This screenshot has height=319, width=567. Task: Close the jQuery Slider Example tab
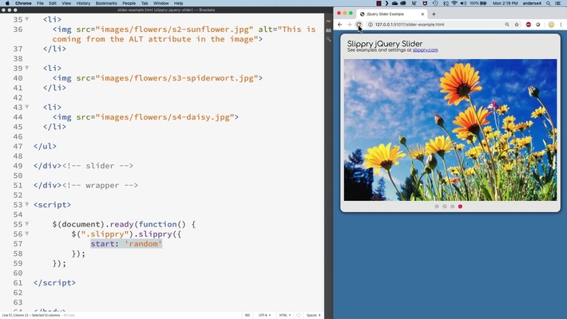pyautogui.click(x=422, y=14)
